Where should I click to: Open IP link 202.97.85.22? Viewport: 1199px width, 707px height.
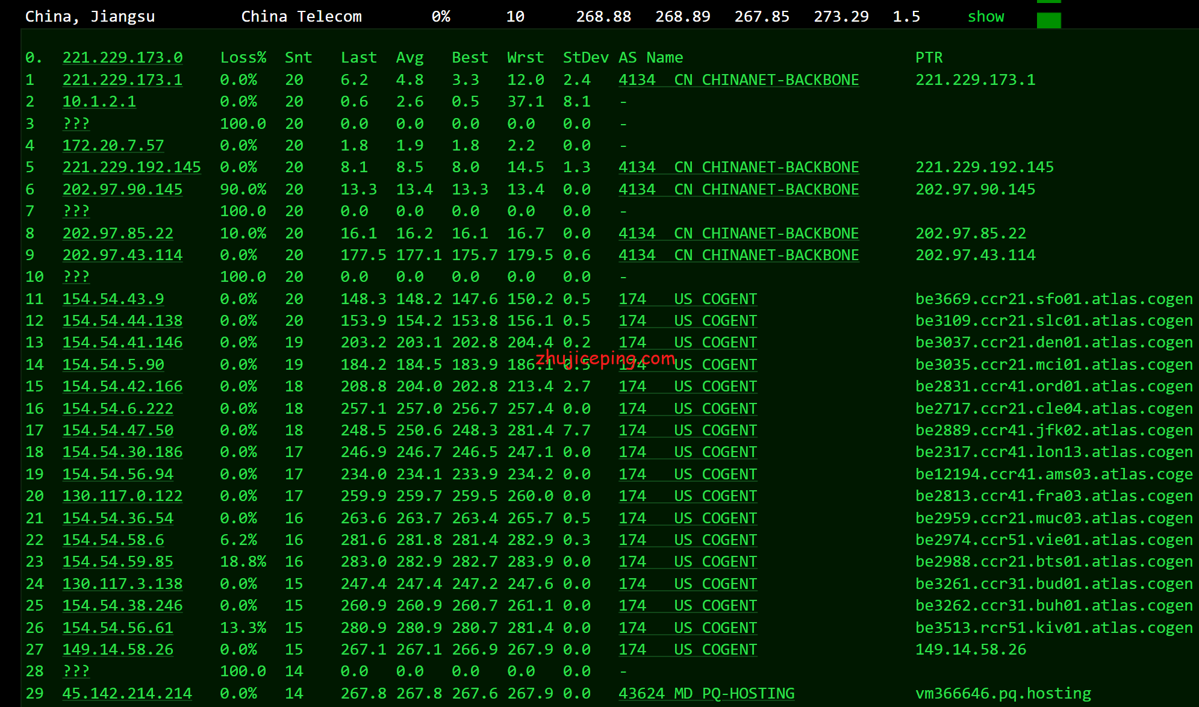pos(118,233)
